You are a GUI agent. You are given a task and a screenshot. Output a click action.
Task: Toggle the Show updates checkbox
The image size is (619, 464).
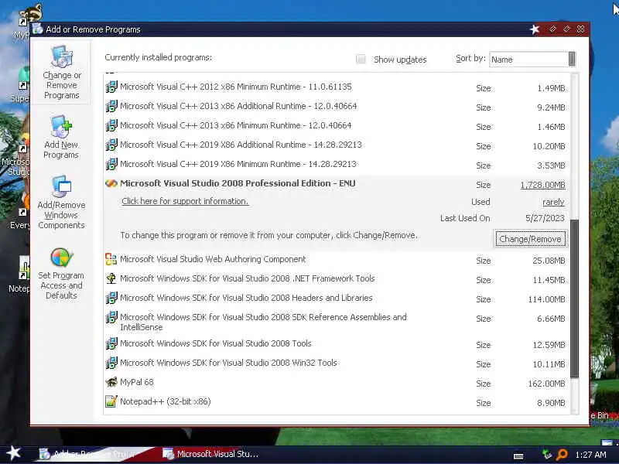(361, 60)
